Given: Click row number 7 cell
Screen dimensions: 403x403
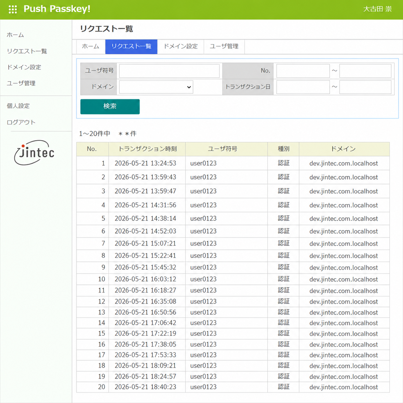Looking at the screenshot, I should [x=93, y=243].
